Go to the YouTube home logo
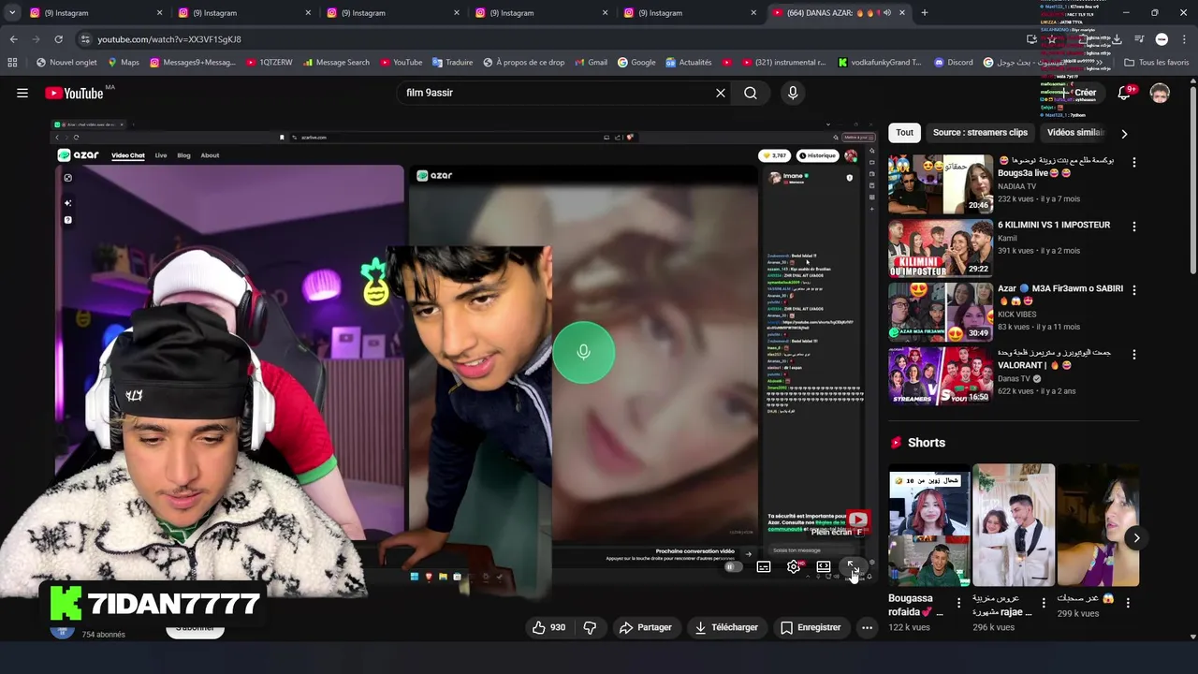 tap(75, 93)
